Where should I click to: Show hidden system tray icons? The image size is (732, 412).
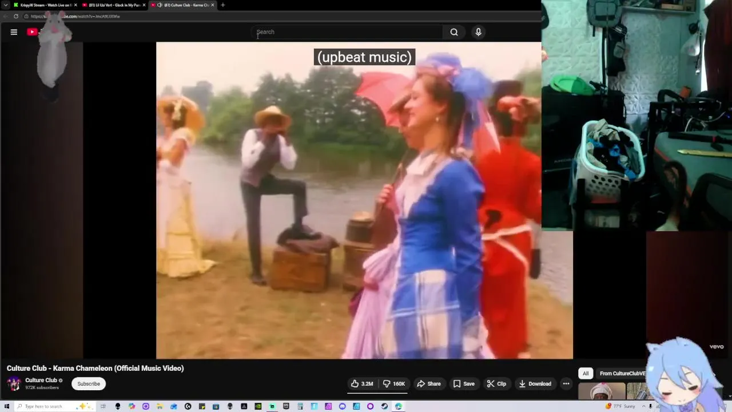click(x=643, y=406)
